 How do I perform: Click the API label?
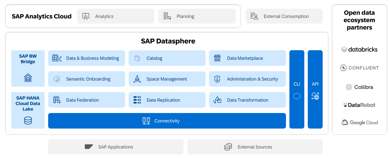pyautogui.click(x=315, y=84)
